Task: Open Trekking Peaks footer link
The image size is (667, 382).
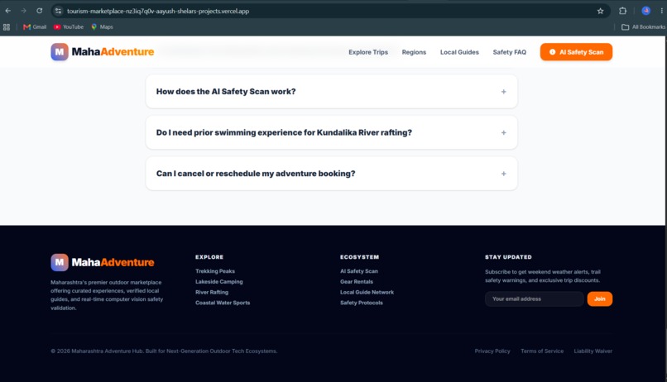Action: click(215, 271)
